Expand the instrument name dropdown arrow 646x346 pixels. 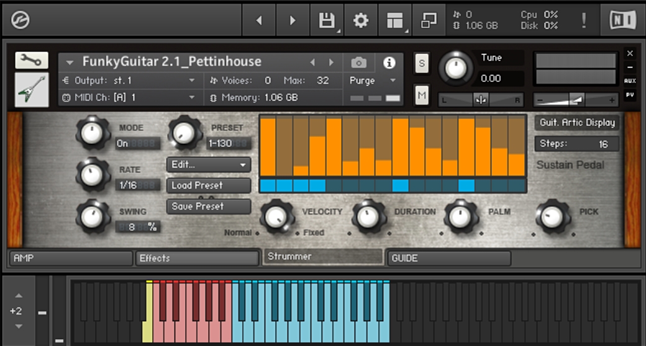(x=70, y=63)
